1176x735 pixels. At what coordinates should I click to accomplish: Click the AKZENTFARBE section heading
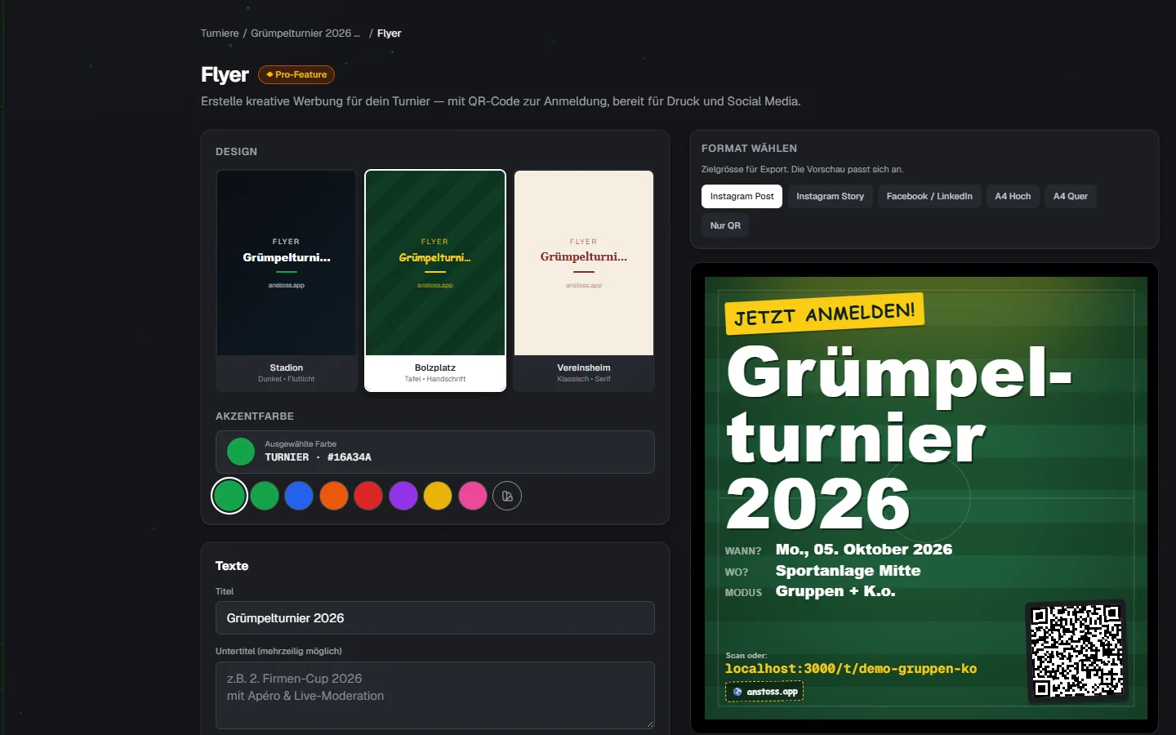point(255,416)
